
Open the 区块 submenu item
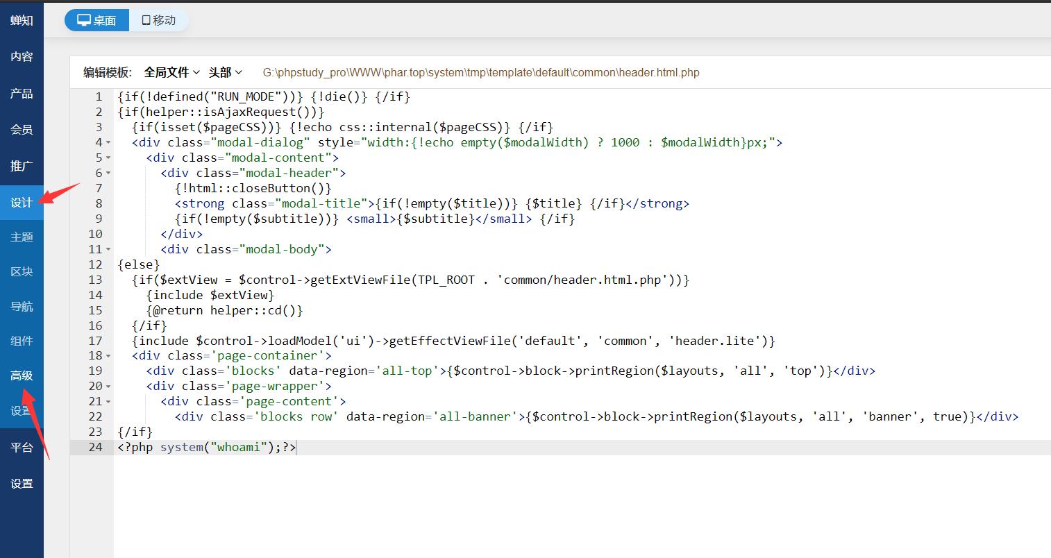click(22, 271)
